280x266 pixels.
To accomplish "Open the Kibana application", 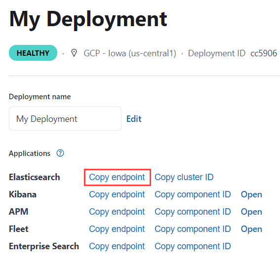I will pos(251,194).
